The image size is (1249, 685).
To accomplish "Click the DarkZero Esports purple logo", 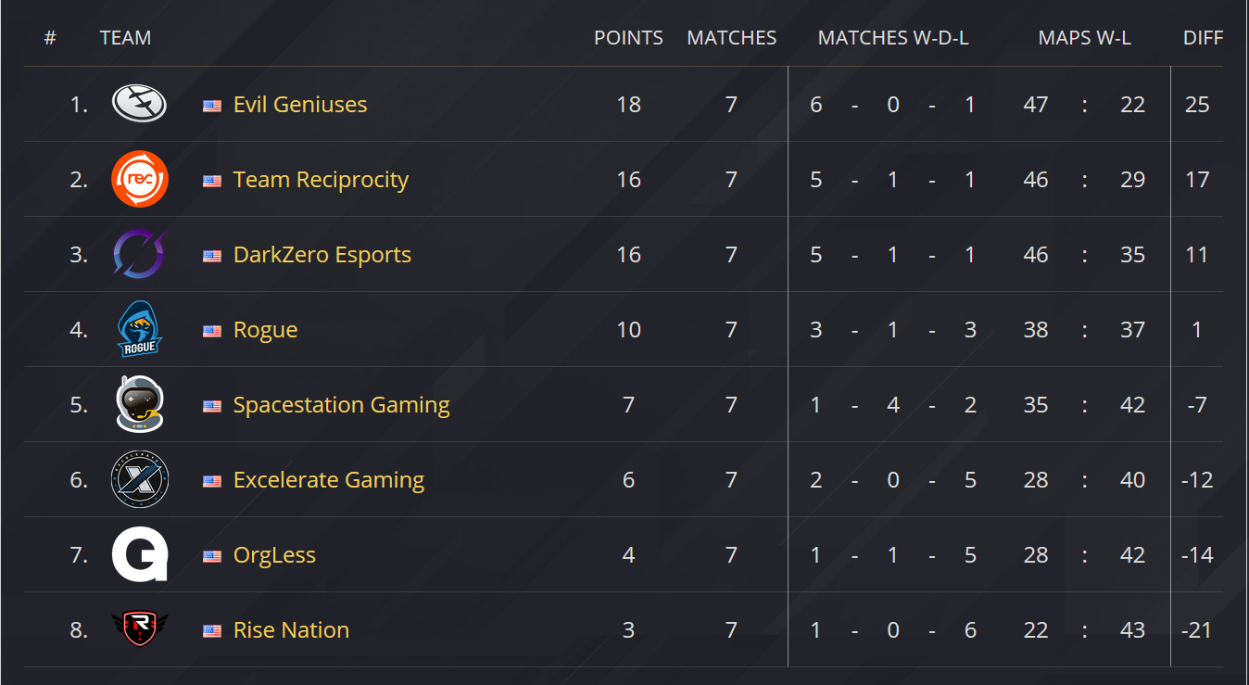I will [139, 255].
